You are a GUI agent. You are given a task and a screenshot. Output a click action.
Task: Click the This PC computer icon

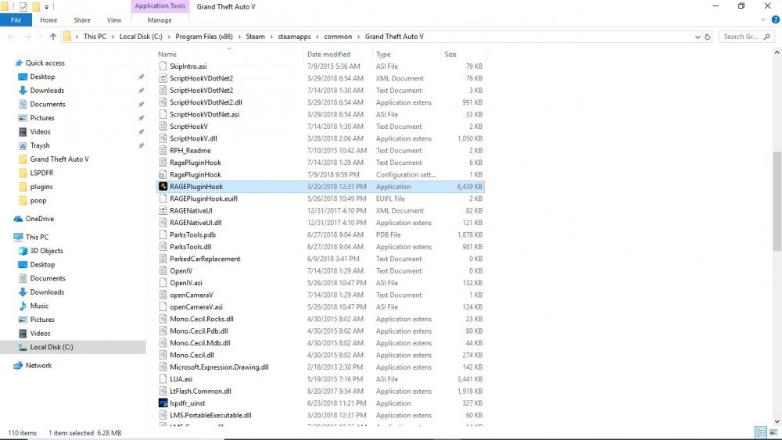19,237
